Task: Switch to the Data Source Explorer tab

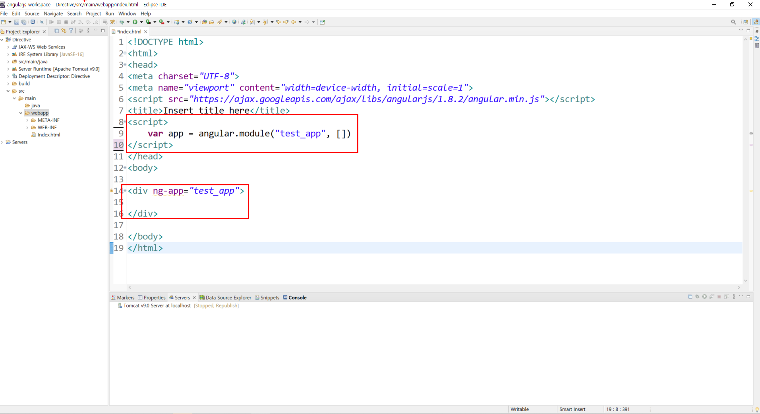Action: pos(226,297)
